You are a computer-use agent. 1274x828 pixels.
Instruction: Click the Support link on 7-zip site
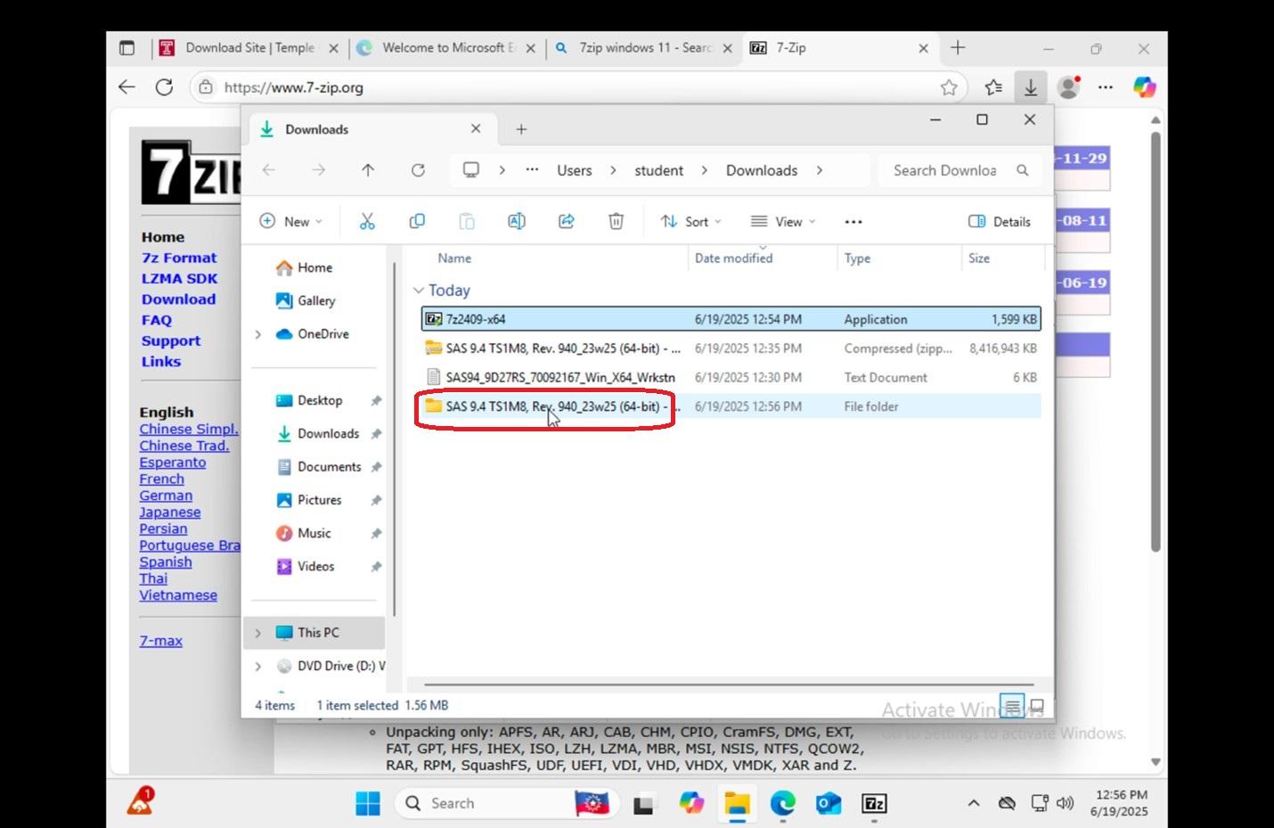coord(171,340)
